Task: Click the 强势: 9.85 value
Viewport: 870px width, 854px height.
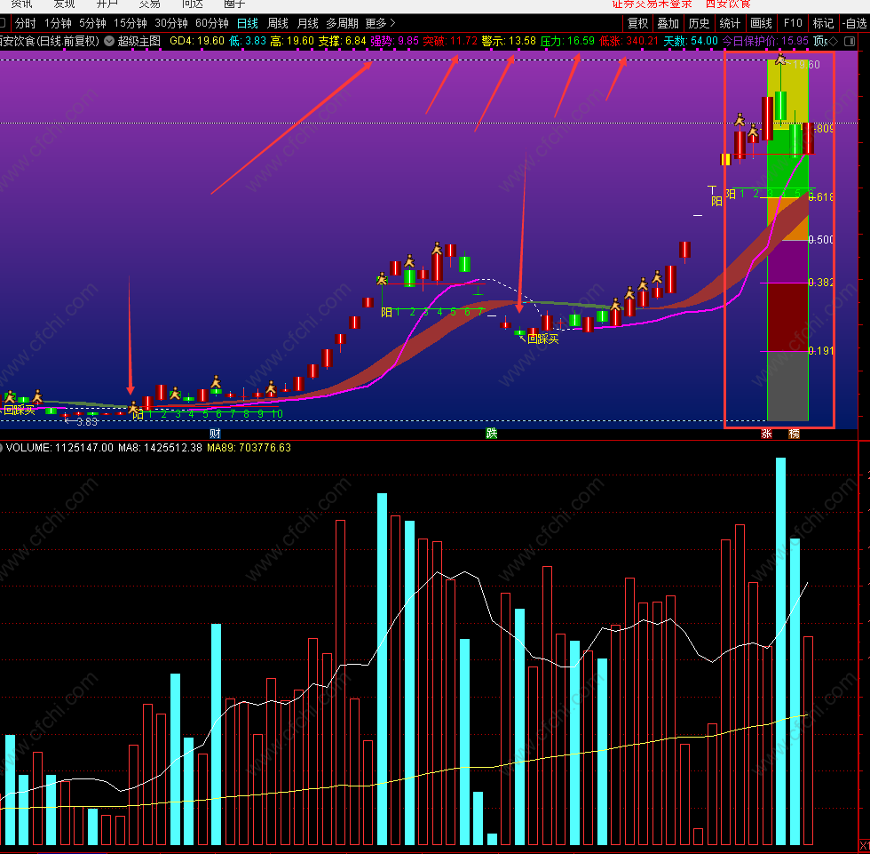Action: (394, 41)
